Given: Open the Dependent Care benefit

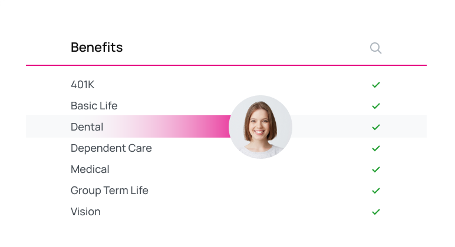Looking at the screenshot, I should pos(111,148).
